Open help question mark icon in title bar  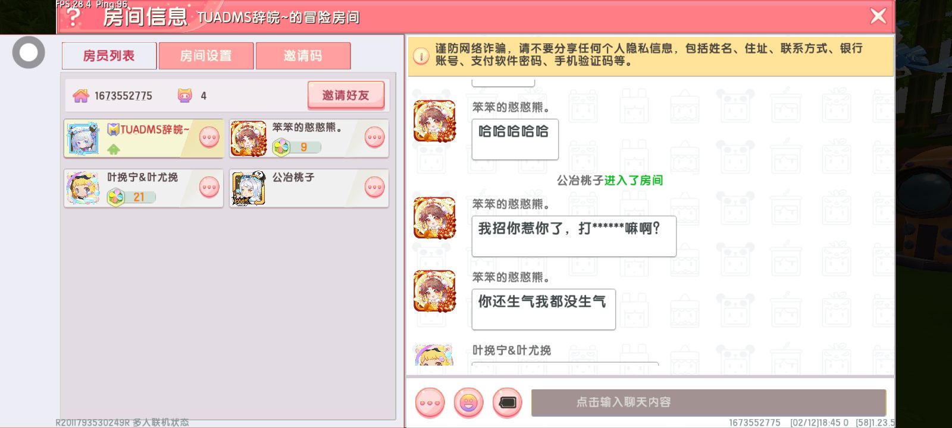tap(73, 16)
